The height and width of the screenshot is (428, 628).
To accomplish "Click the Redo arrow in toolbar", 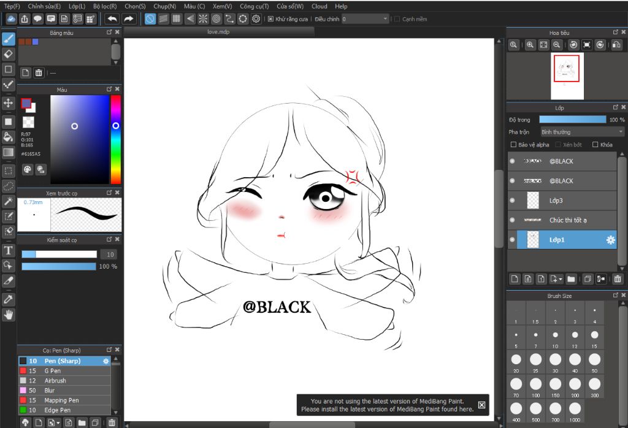I will [x=129, y=19].
